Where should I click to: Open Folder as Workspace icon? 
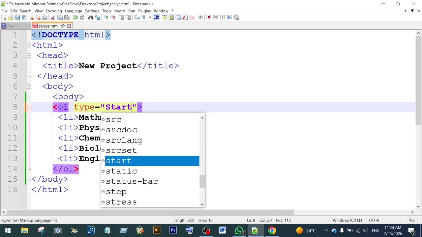(192, 17)
